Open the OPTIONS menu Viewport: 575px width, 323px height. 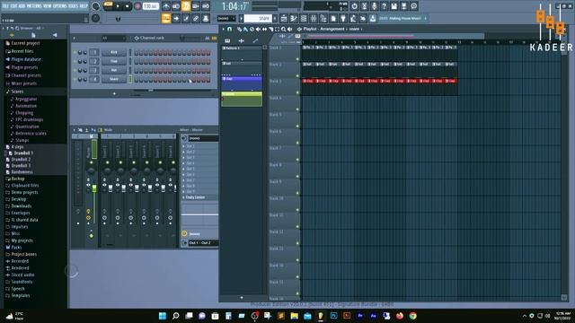tap(60, 6)
